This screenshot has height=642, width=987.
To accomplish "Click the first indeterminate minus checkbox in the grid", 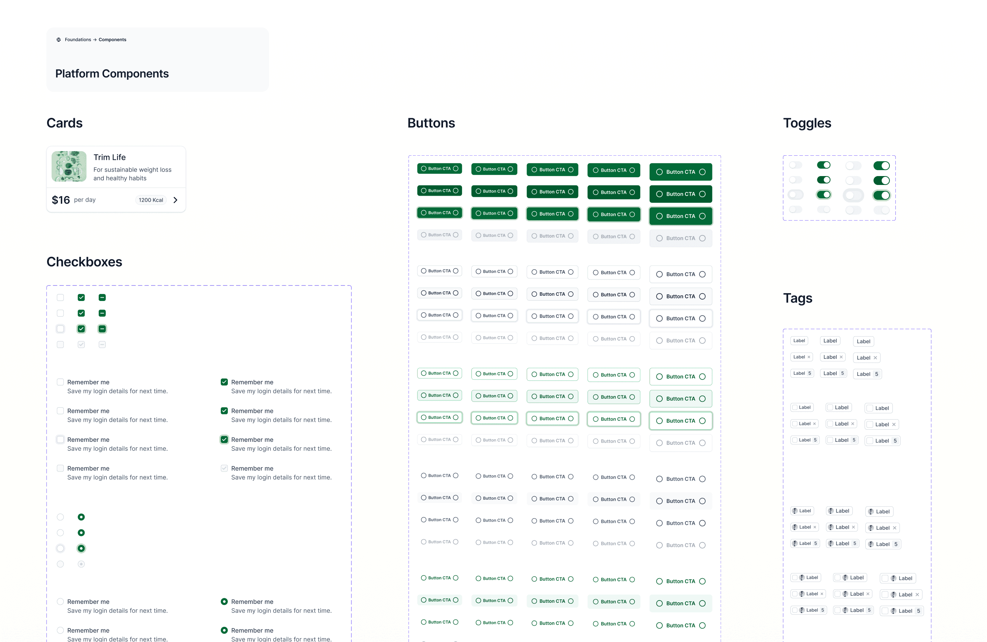I will (102, 297).
